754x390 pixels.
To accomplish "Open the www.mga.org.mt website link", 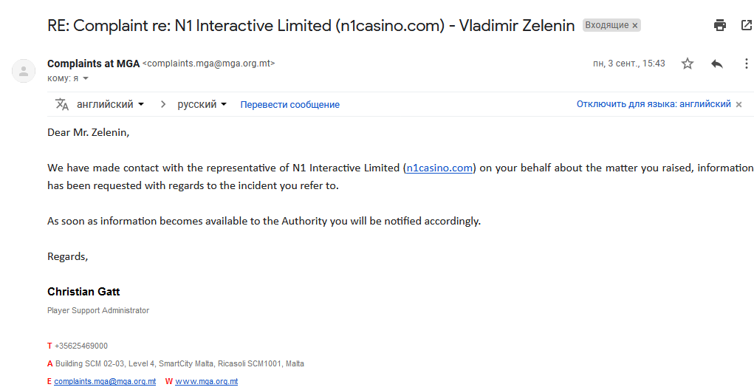I will point(206,381).
